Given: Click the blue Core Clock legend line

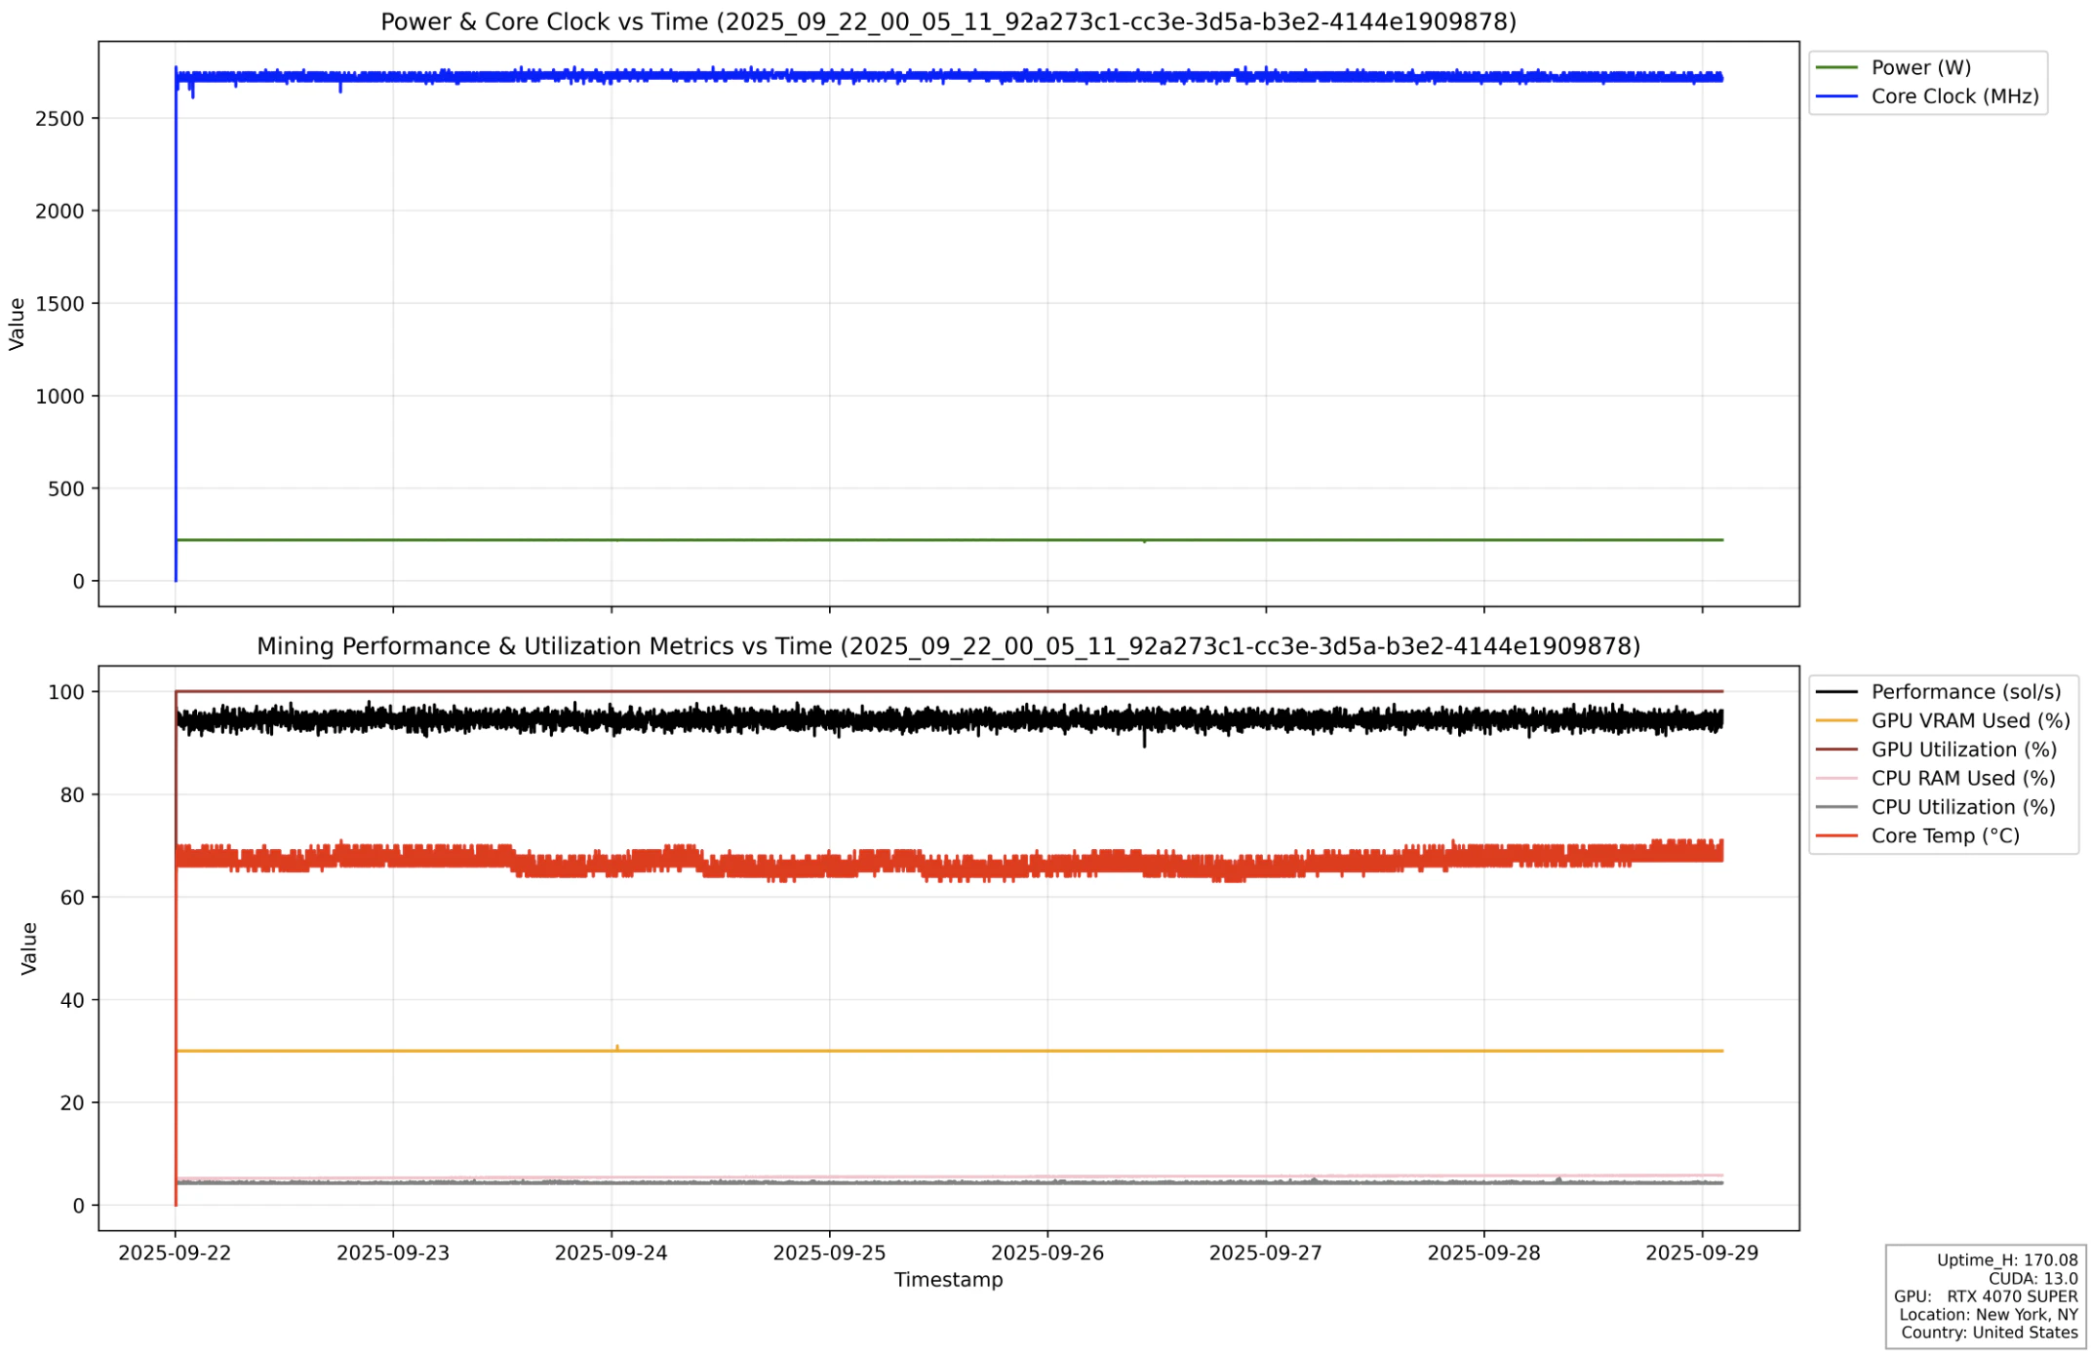Looking at the screenshot, I should pos(1835,96).
